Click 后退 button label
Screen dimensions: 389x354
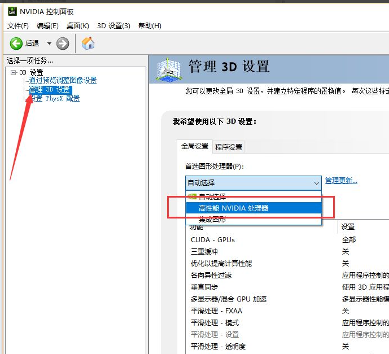coord(32,43)
